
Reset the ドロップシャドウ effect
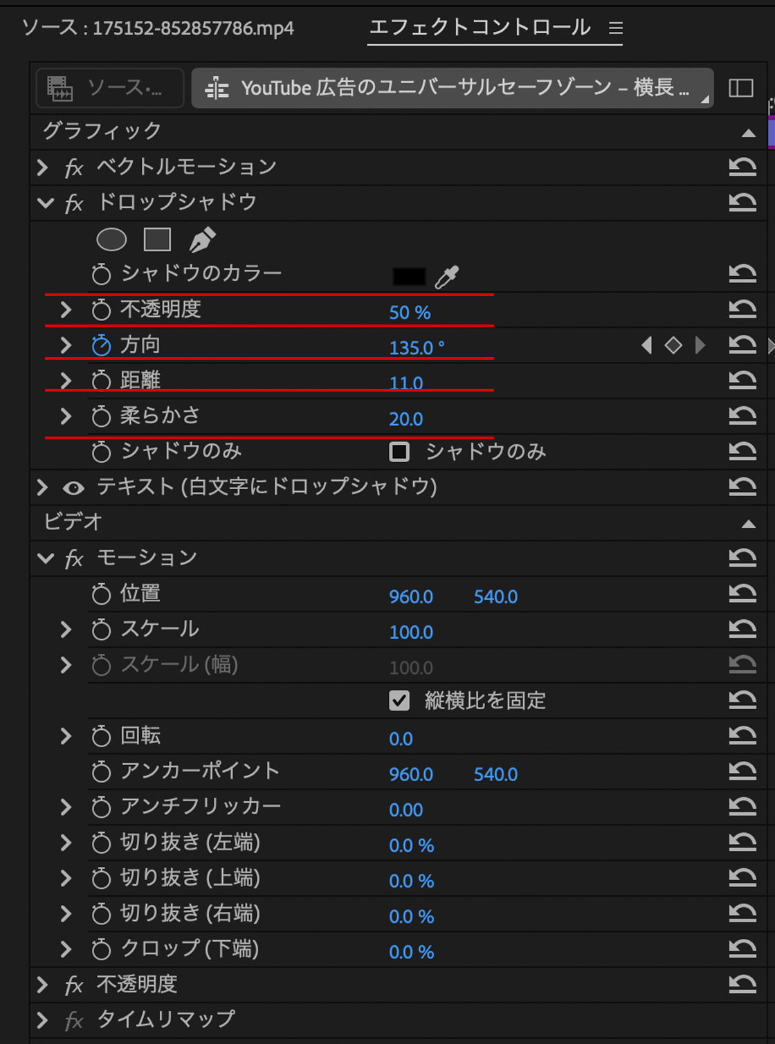[x=742, y=203]
